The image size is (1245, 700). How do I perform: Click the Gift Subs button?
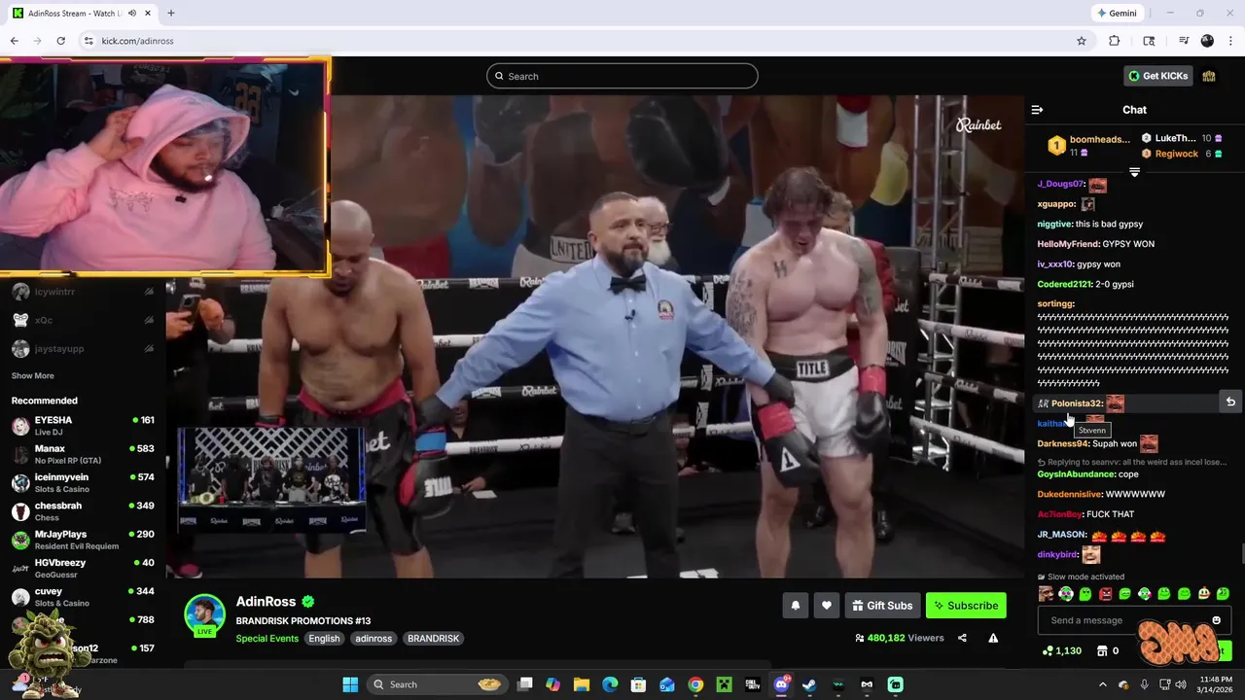pos(882,606)
